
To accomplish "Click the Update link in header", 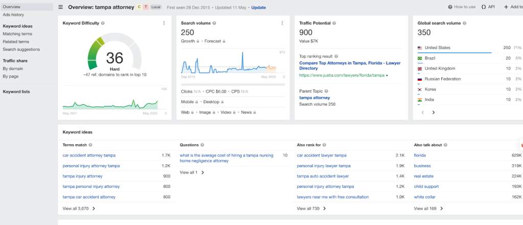I will 258,8.
